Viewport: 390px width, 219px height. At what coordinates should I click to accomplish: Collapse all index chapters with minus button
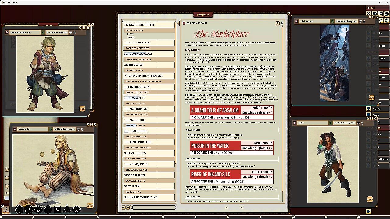[x=128, y=207]
